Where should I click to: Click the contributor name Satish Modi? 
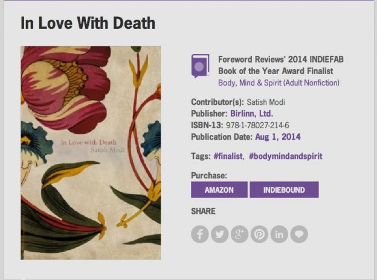point(266,102)
